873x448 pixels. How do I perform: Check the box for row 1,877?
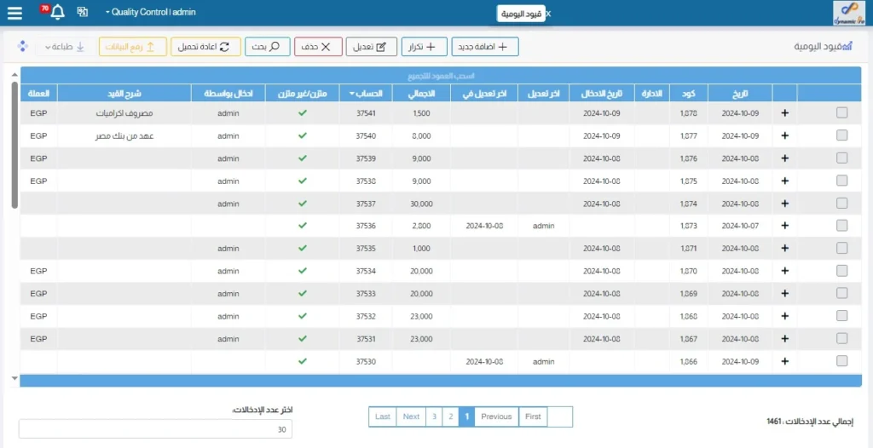(842, 135)
